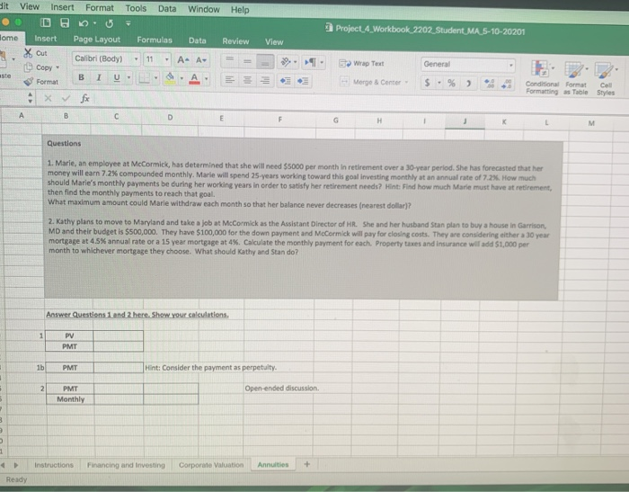The image size is (629, 492).
Task: Open Cell Styles gallery
Action: click(606, 79)
